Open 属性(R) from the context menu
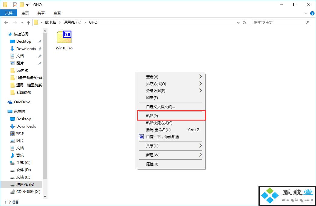 [x=170, y=164]
